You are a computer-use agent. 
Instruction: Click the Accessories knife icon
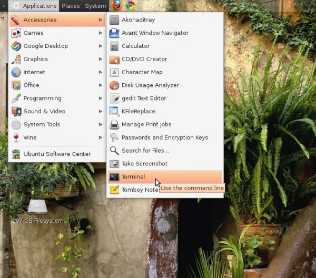[16, 19]
